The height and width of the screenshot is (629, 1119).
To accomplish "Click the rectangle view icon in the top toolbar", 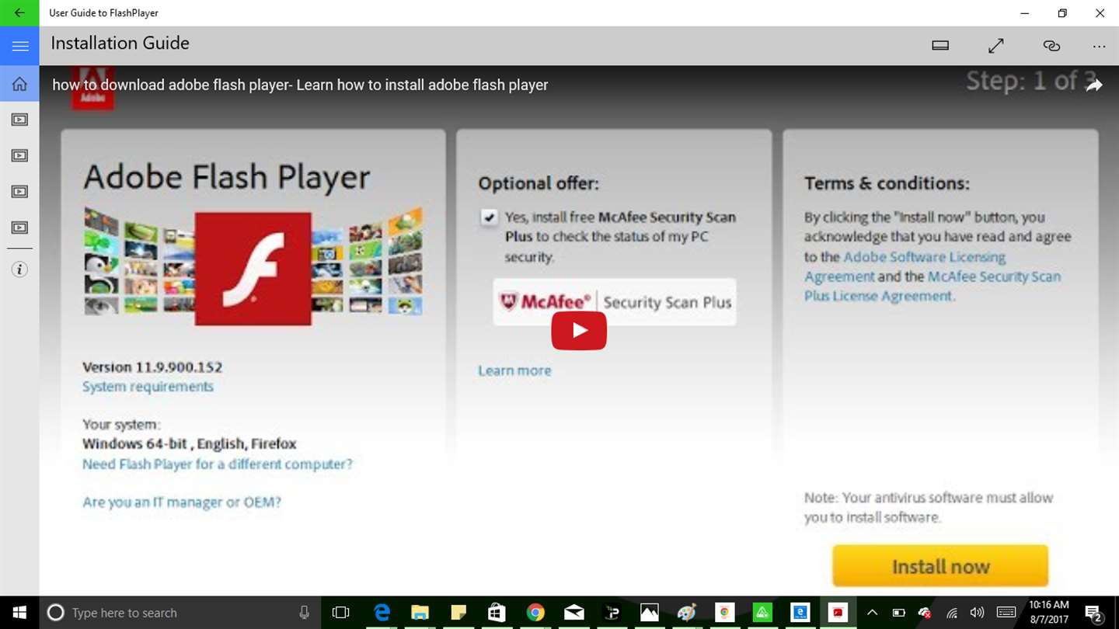I will (x=940, y=46).
